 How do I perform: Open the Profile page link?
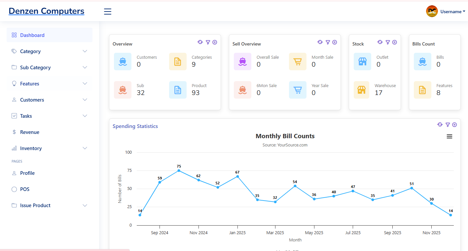27,173
